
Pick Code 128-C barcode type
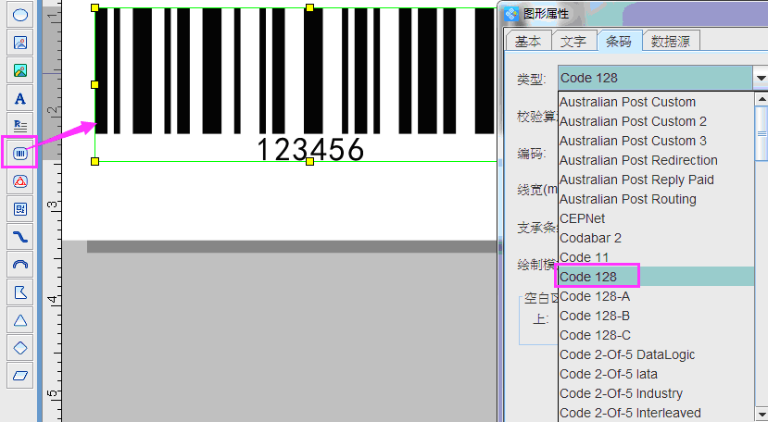tap(656, 335)
